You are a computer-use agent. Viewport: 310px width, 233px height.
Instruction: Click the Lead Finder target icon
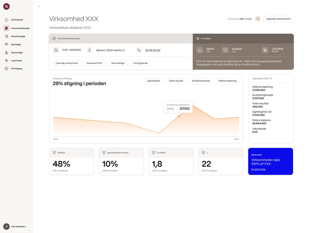[x=6, y=61]
